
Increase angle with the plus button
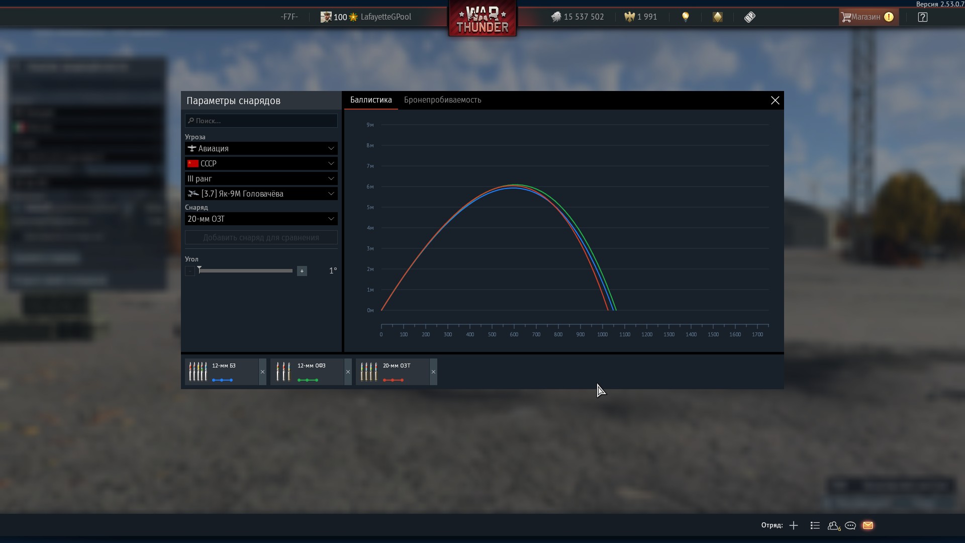302,271
